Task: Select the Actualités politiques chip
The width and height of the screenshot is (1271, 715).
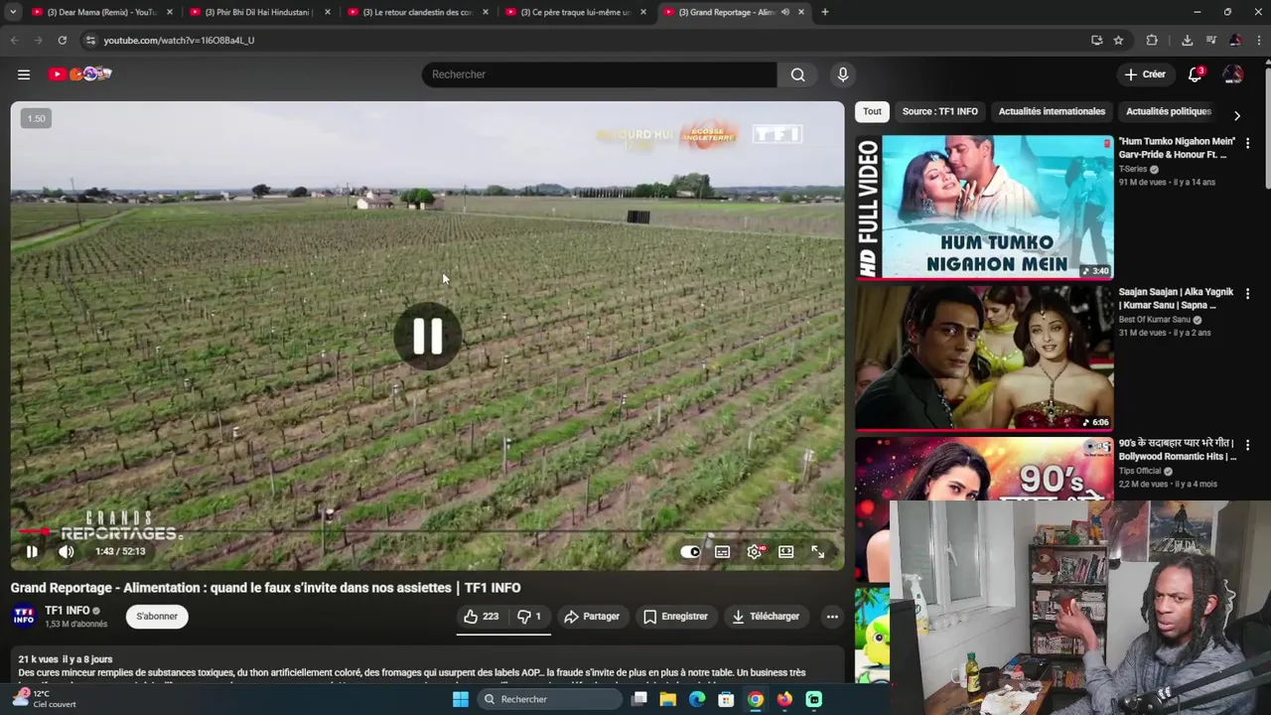Action: 1169,111
